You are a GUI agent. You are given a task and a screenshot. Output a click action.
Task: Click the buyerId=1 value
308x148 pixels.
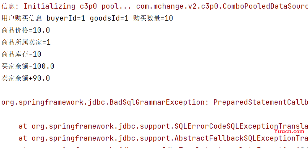pyautogui.click(x=66, y=18)
